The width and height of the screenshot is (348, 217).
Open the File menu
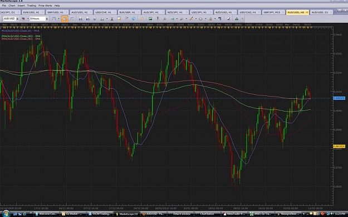(4, 6)
